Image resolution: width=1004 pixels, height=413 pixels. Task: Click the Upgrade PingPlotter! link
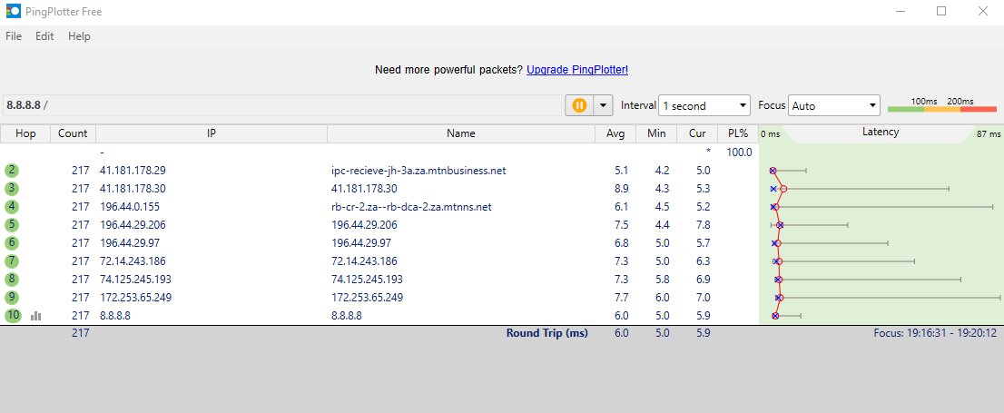click(577, 70)
